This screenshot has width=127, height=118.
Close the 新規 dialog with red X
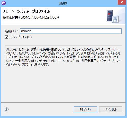click(x=122, y=2)
